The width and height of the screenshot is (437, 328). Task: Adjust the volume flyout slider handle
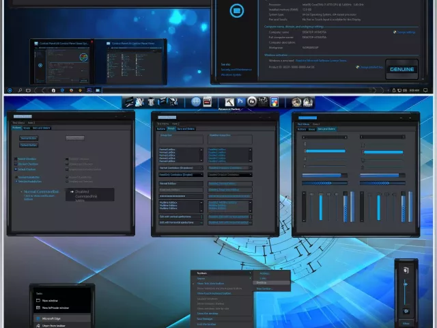(406, 284)
